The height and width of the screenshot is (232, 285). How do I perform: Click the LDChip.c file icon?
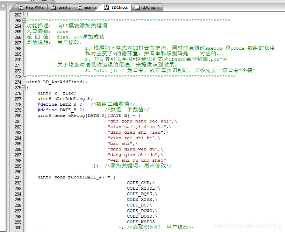click(106, 7)
